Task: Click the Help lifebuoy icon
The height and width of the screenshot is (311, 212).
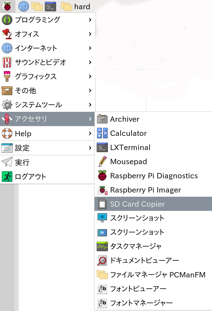Action: (x=7, y=133)
